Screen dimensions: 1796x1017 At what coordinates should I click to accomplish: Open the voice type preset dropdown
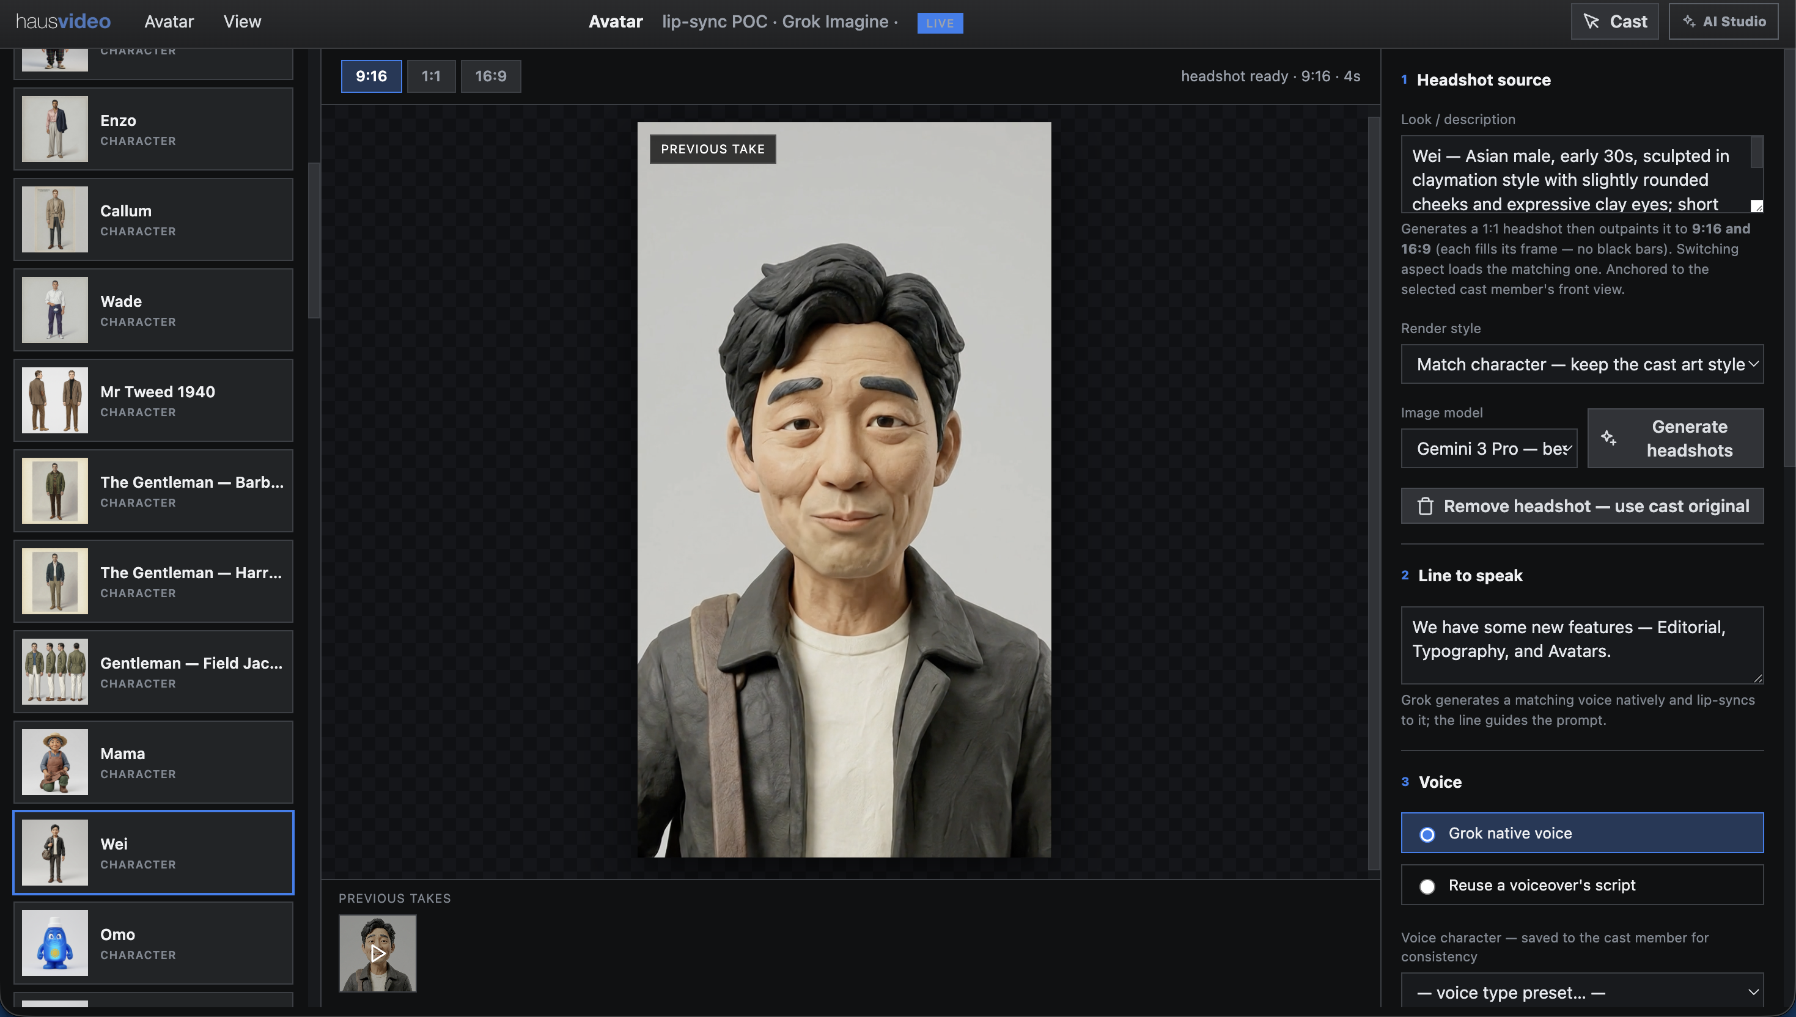tap(1582, 993)
